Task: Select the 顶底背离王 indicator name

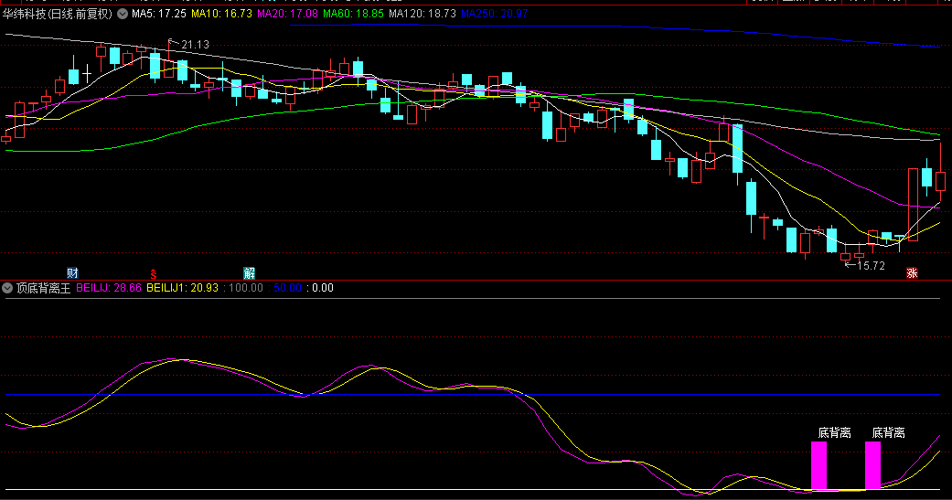Action: 43,288
